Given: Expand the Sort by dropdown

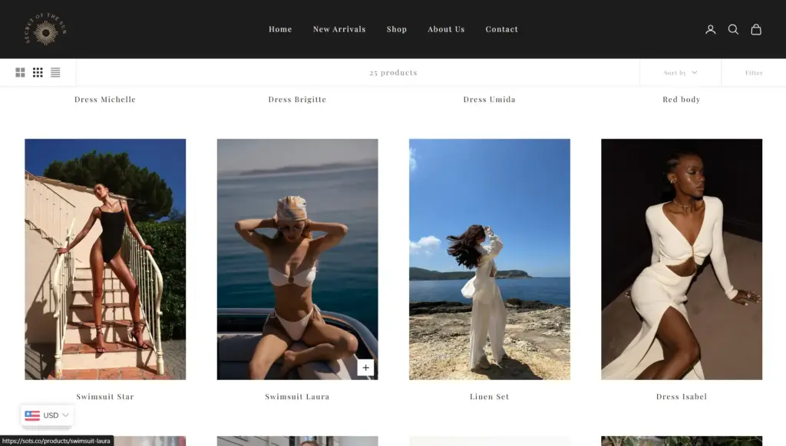Looking at the screenshot, I should [680, 73].
